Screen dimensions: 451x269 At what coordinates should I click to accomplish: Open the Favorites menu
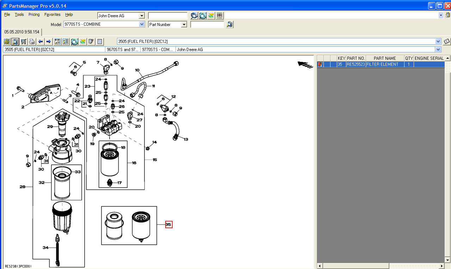pyautogui.click(x=52, y=14)
